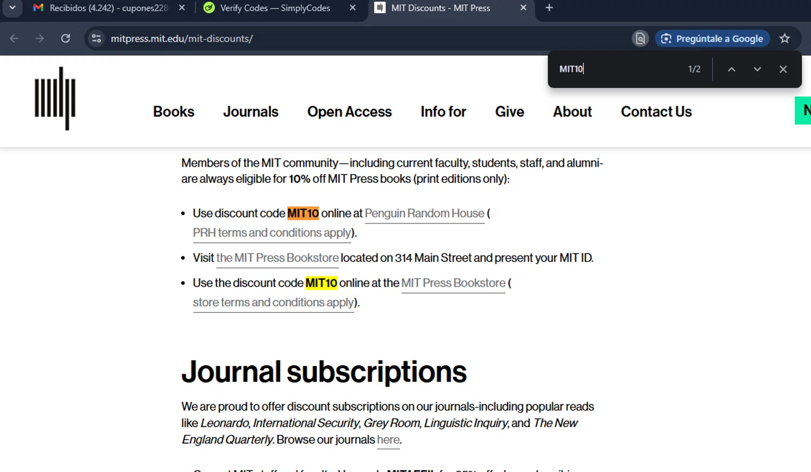Close the find bar

click(783, 69)
